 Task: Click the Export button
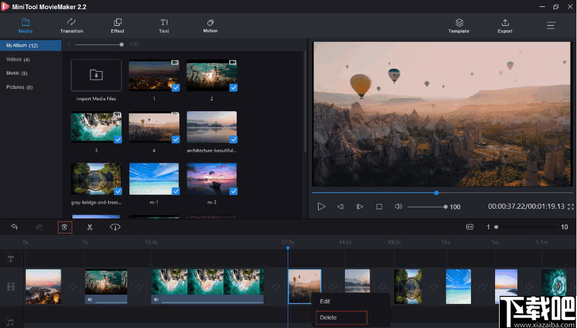click(x=505, y=26)
